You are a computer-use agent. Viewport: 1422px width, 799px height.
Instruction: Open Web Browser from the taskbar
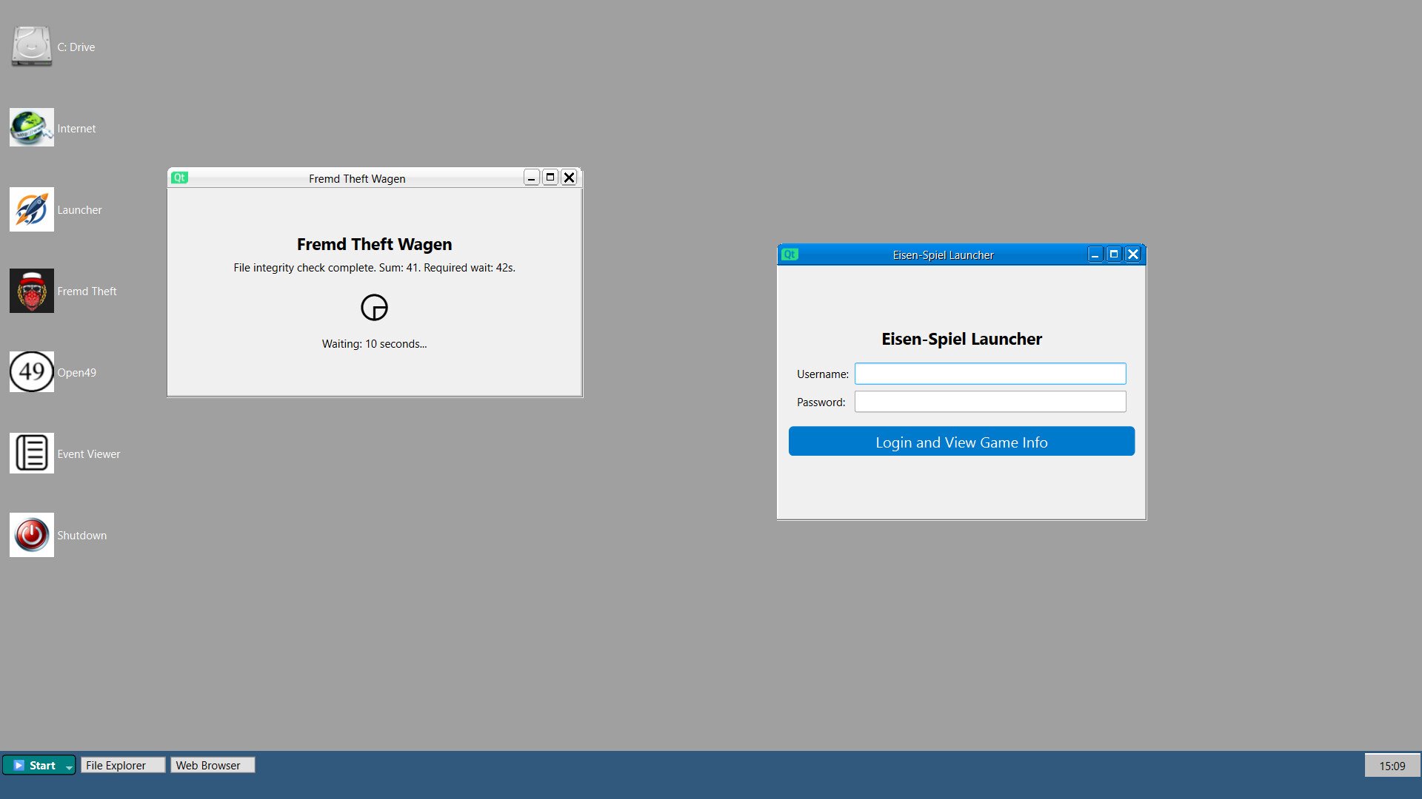pyautogui.click(x=212, y=765)
